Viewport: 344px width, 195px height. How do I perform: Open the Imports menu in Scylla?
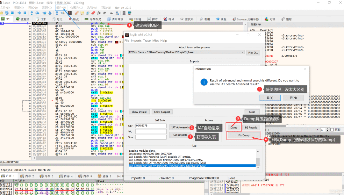tap(136, 41)
